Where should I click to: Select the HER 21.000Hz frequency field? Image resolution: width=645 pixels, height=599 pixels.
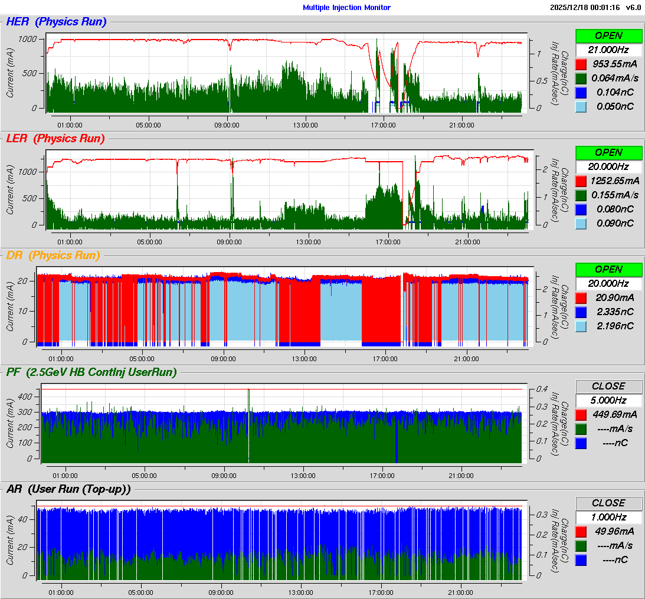[608, 50]
